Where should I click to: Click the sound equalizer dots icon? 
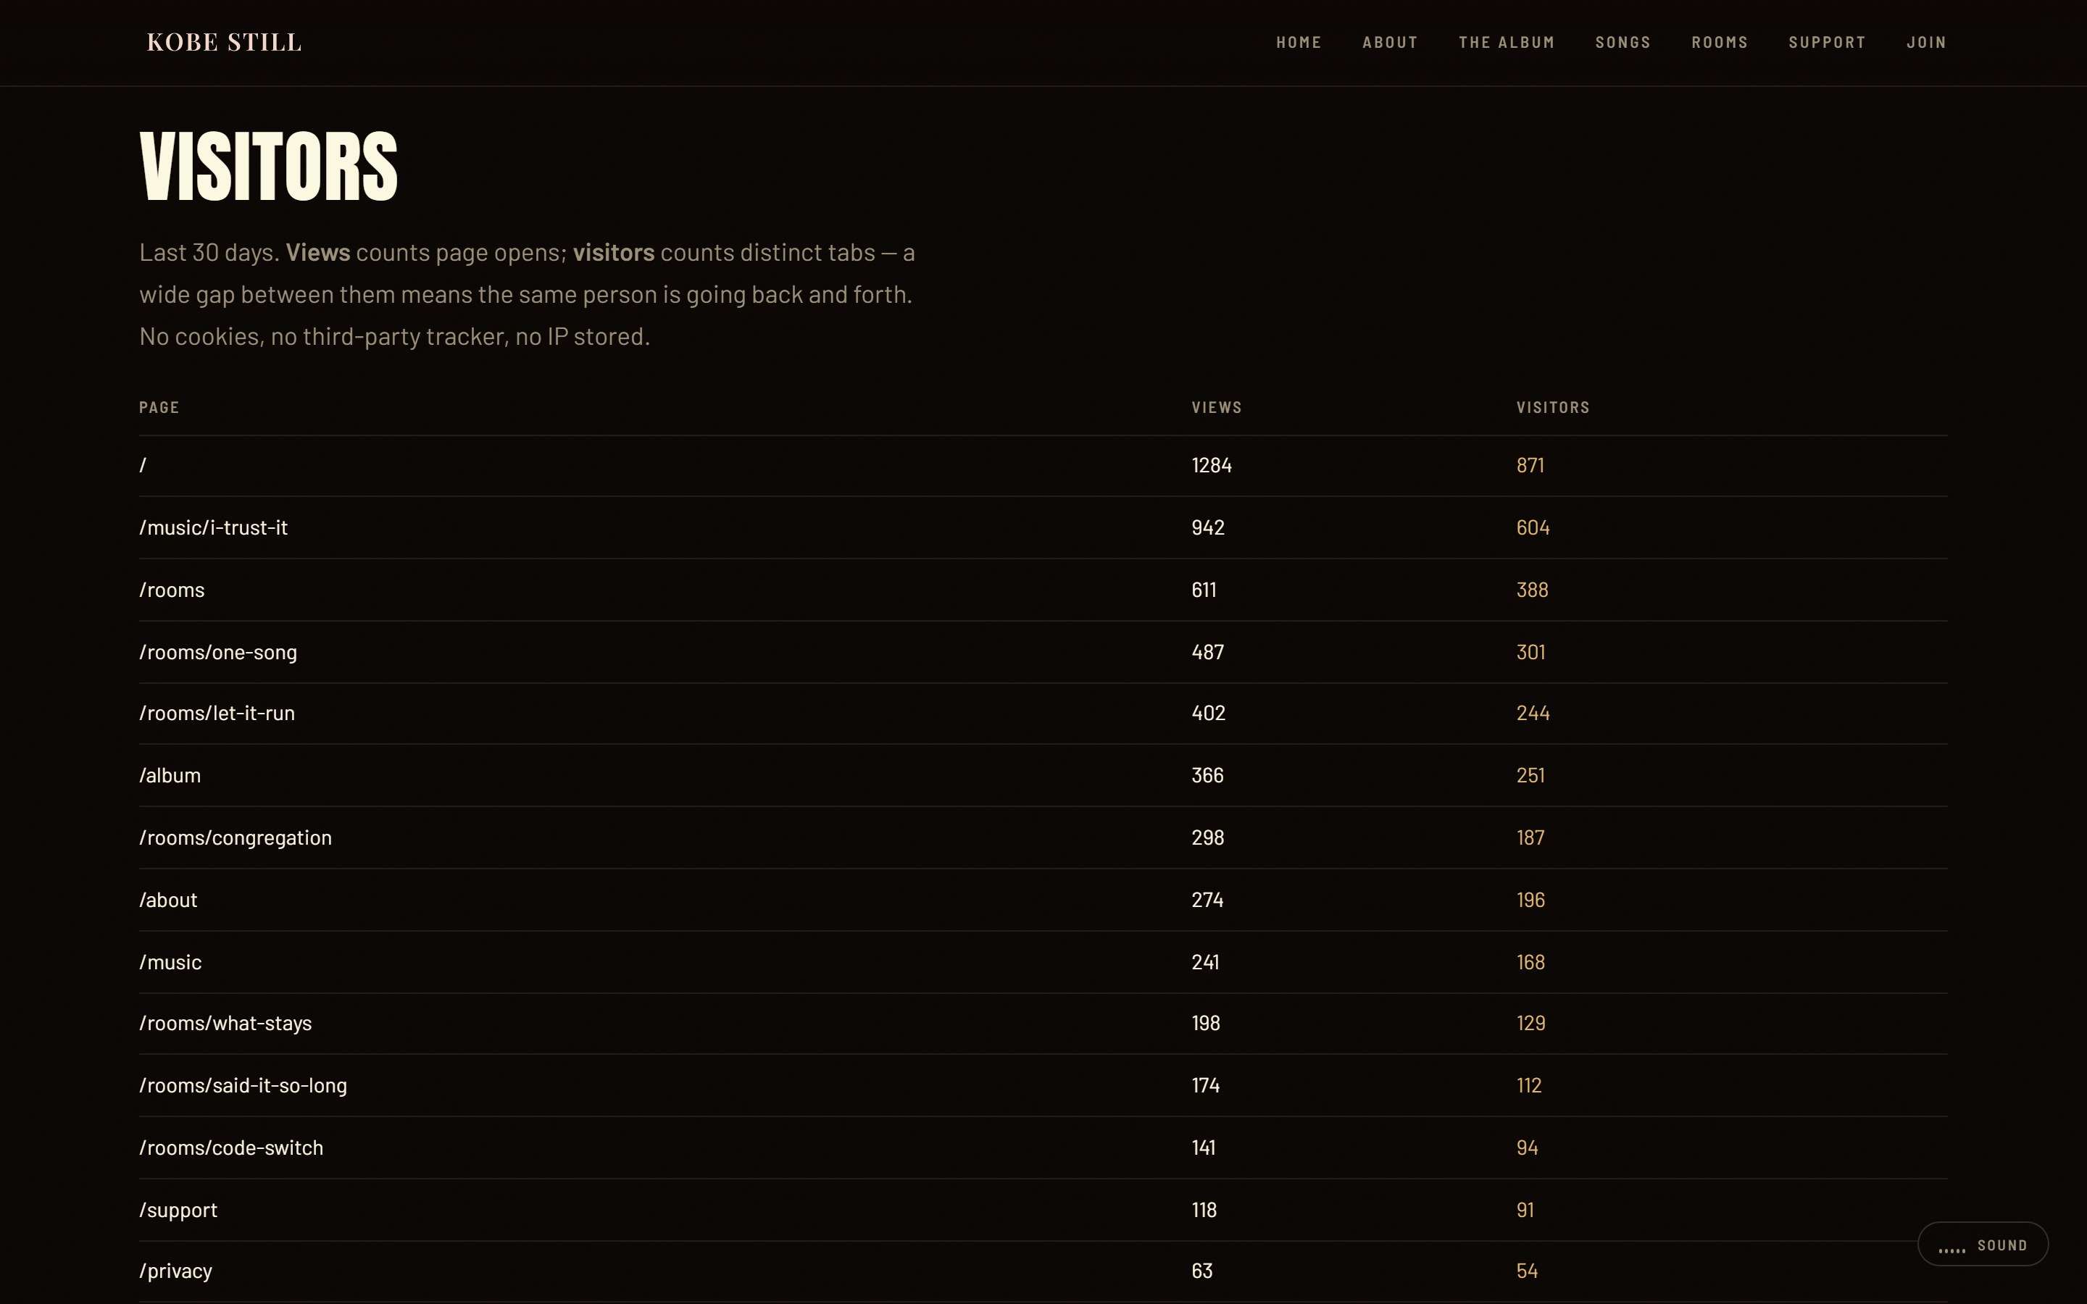pyautogui.click(x=1951, y=1250)
